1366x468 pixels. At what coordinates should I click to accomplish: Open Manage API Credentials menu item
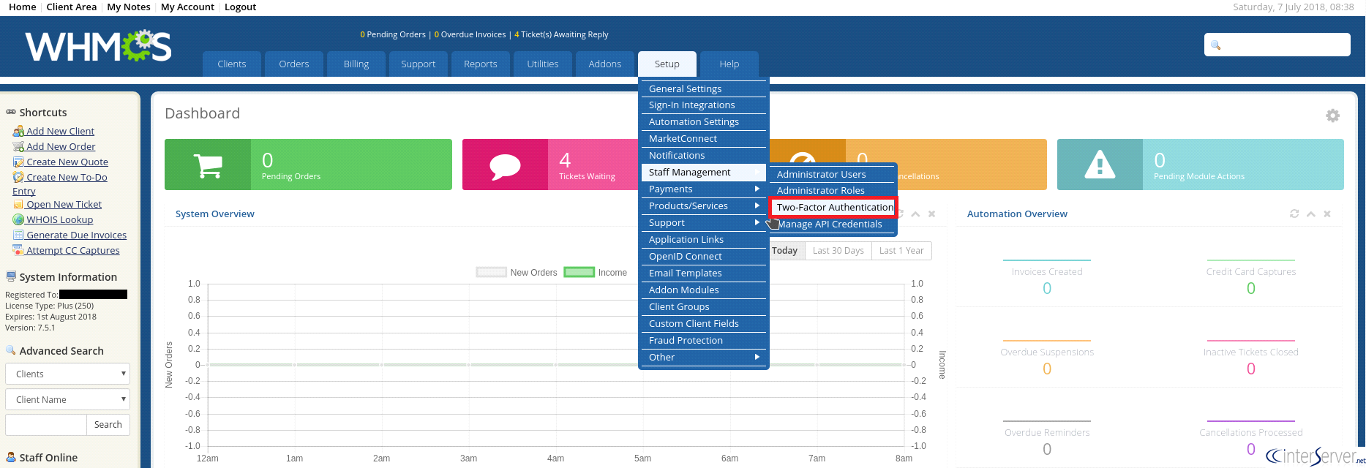coord(833,224)
